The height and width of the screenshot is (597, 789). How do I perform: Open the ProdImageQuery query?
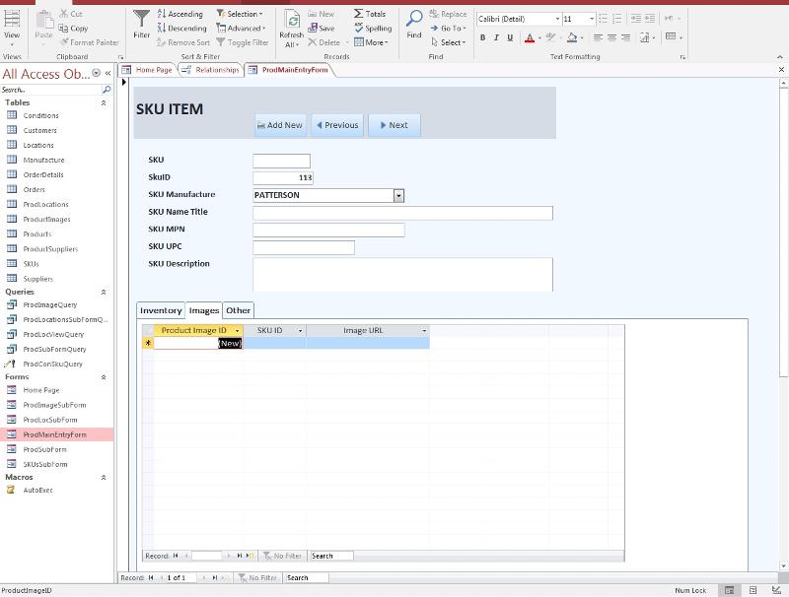tap(50, 304)
